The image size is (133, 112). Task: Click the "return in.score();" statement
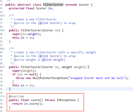27,104
